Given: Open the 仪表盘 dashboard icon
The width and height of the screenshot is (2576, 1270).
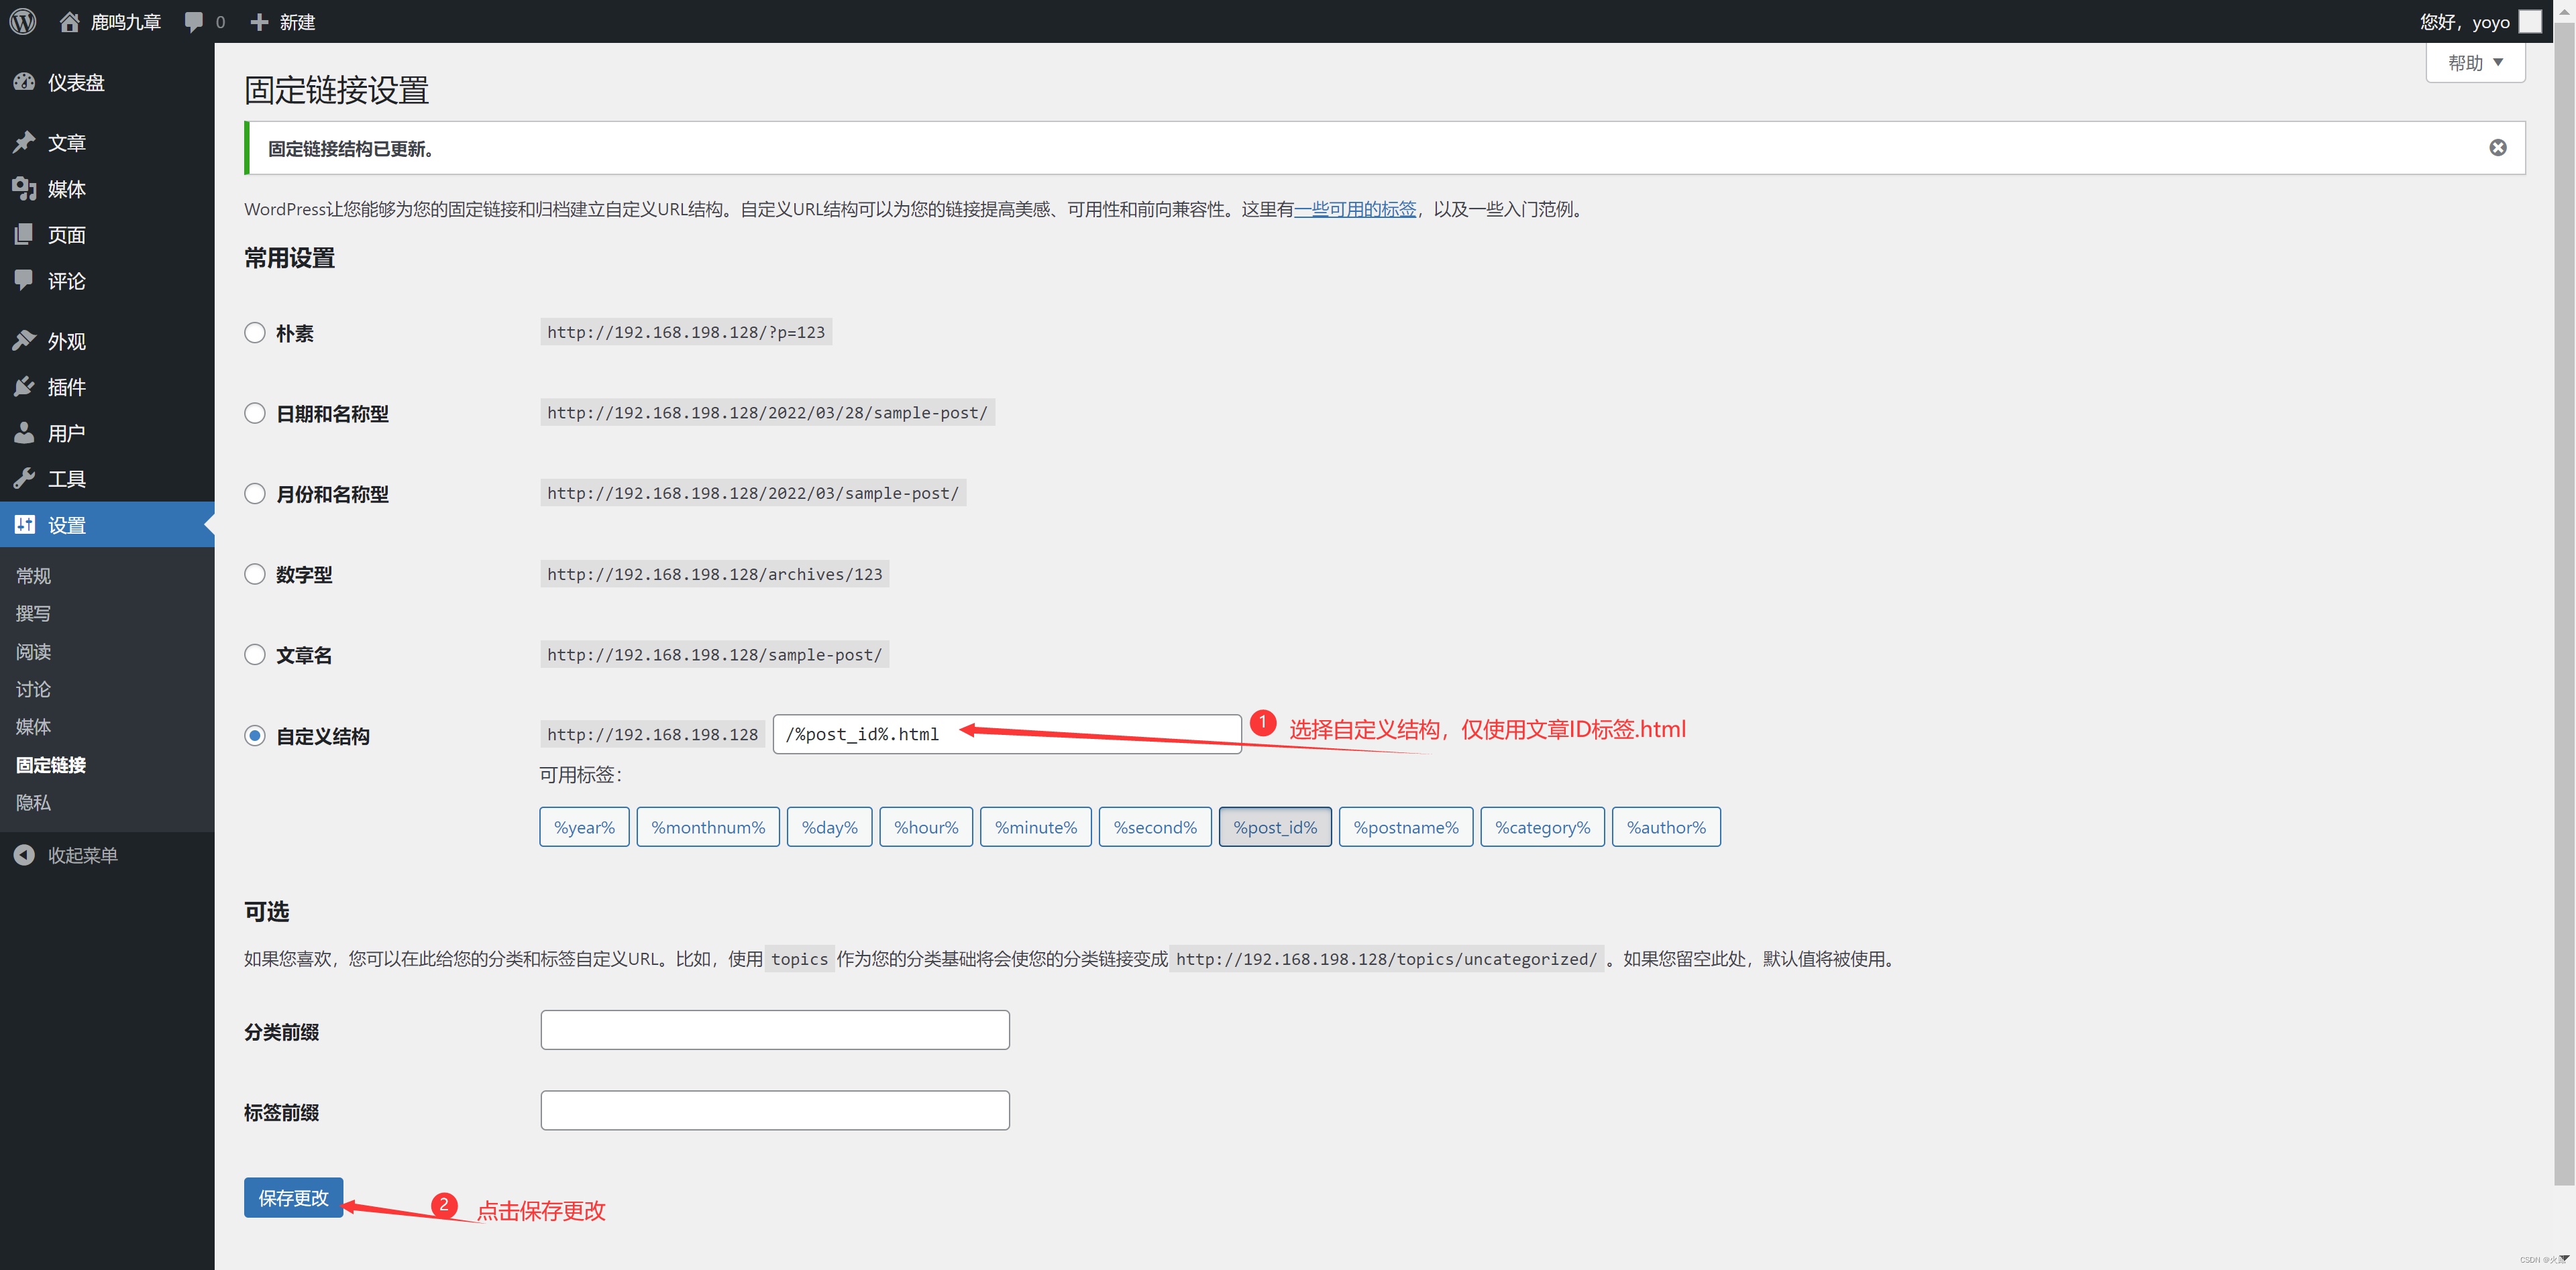Looking at the screenshot, I should coord(24,82).
